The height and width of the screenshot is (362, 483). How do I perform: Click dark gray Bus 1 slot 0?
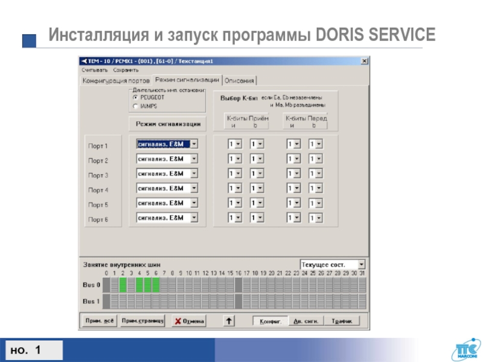tap(107, 301)
